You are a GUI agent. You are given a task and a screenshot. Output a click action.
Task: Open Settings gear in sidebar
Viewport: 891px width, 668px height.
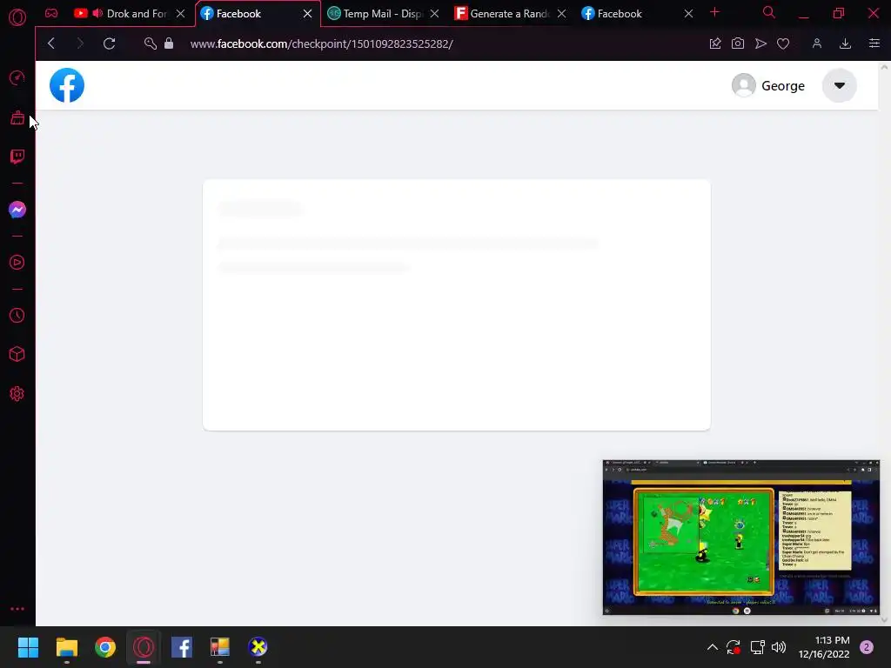point(17,394)
